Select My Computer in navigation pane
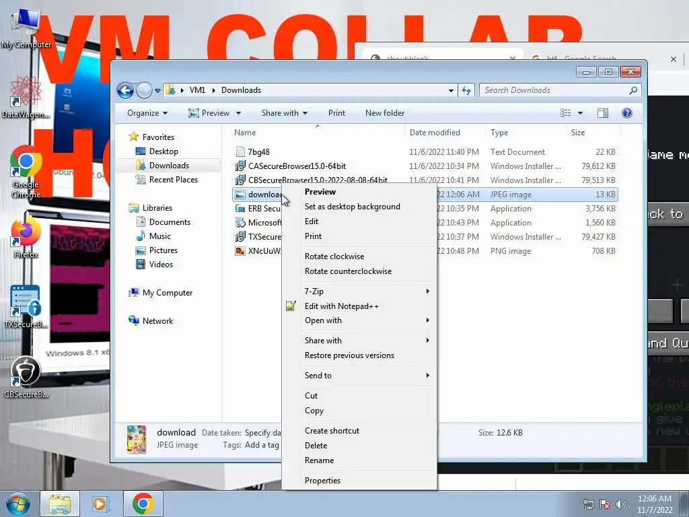Screen dimensions: 689x517 tap(167, 293)
